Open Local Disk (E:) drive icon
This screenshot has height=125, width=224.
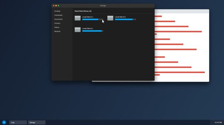(x=78, y=30)
